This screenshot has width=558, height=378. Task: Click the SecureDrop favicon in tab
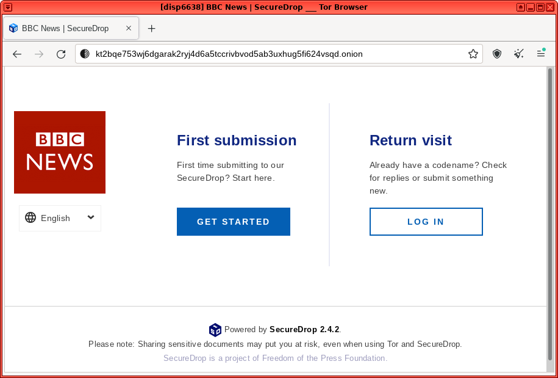(x=13, y=28)
